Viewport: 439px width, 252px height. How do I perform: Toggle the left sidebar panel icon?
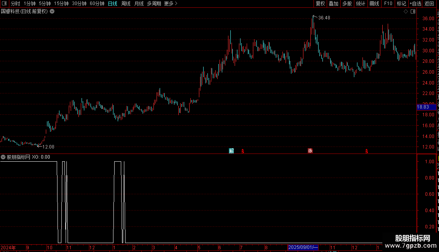click(4, 3)
